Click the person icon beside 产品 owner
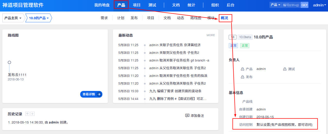 coord(242,69)
